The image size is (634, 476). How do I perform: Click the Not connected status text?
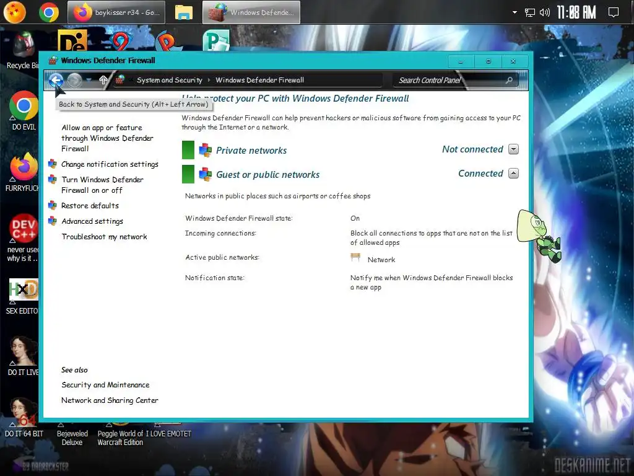[x=472, y=149]
